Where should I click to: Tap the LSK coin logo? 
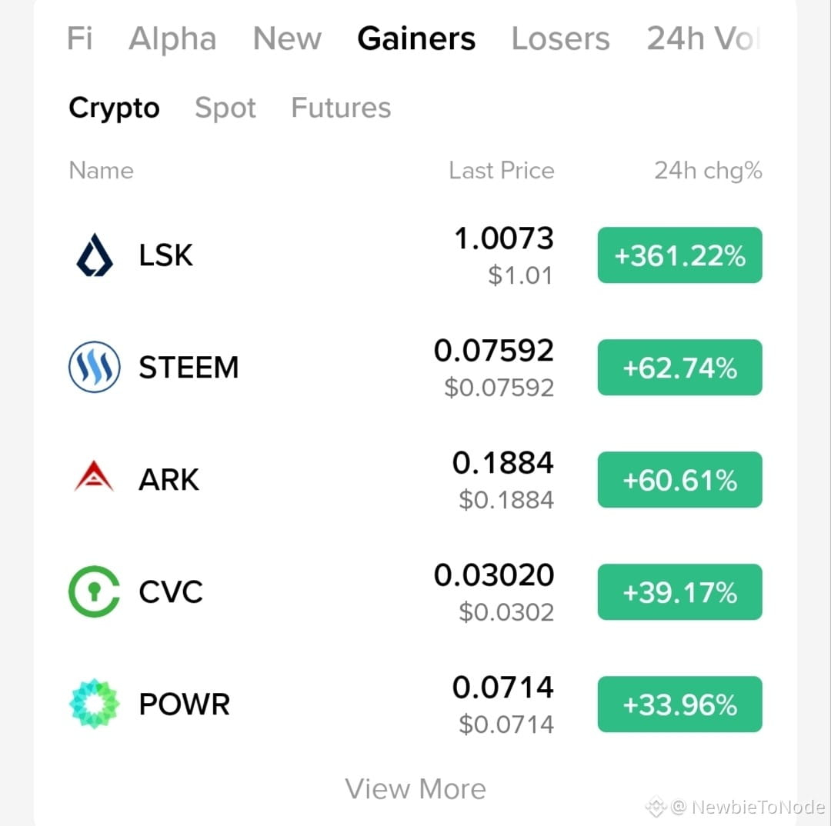click(95, 255)
